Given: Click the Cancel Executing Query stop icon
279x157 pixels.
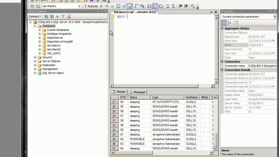Looking at the screenshot, I should click(107, 6).
